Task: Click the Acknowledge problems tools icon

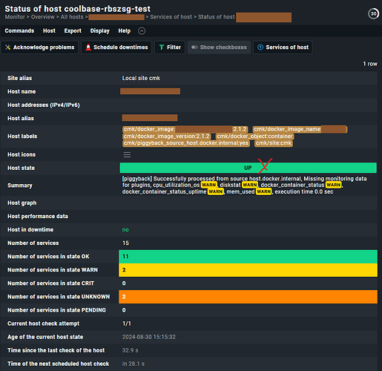Action: pyautogui.click(x=7, y=47)
